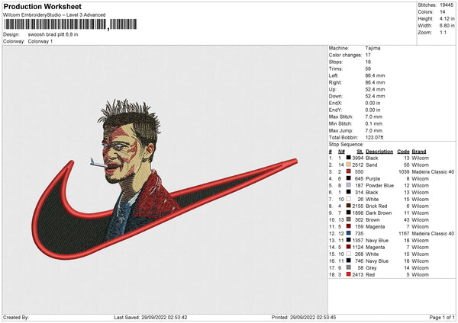458x323 pixels.
Task: Choose the Grey color swatch in row 17
Action: (349, 267)
